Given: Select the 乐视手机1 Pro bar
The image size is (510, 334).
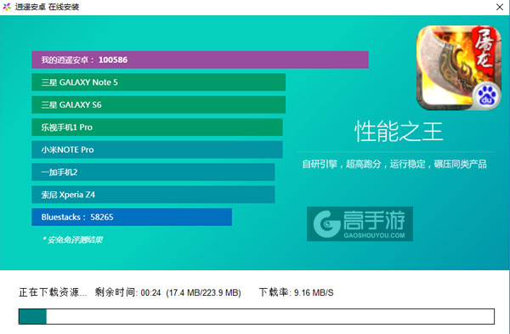Looking at the screenshot, I should [x=157, y=127].
